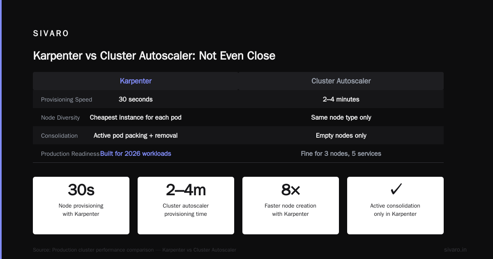493x259 pixels.
Task: Select the Karpenter column header
Action: [136, 81]
